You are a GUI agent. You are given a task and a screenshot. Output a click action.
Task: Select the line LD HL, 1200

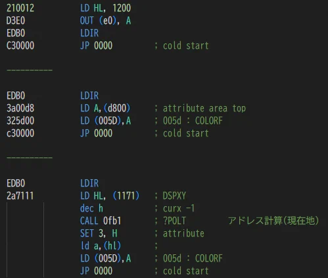105,9
